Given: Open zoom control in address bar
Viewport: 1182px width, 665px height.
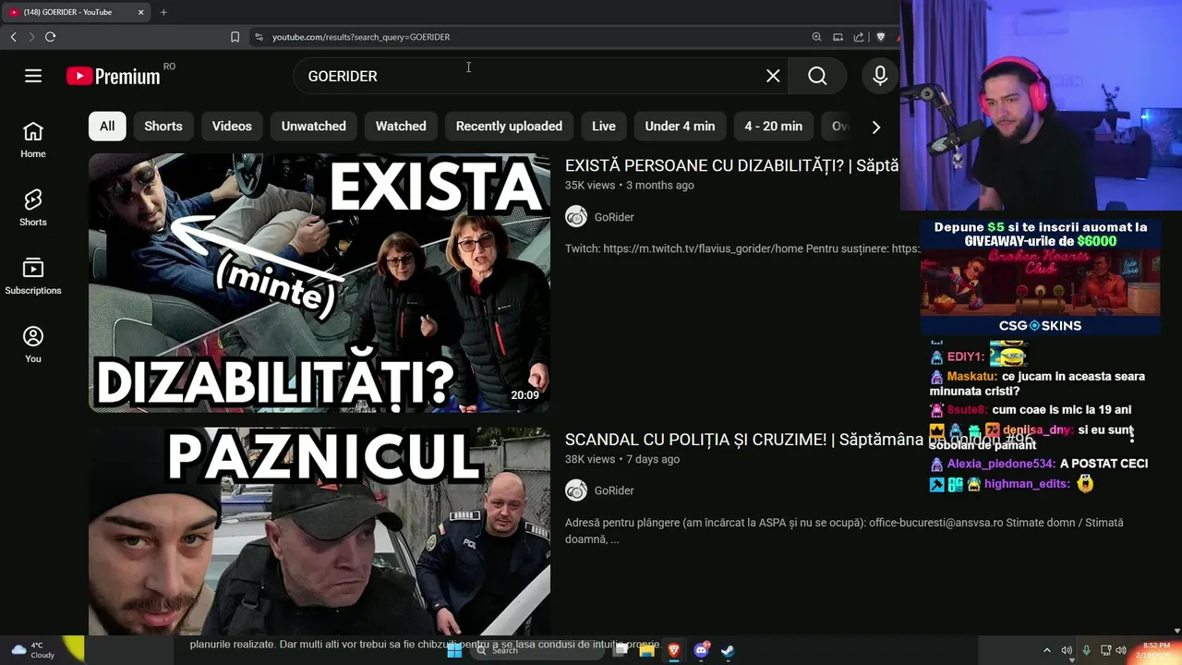Looking at the screenshot, I should point(816,37).
